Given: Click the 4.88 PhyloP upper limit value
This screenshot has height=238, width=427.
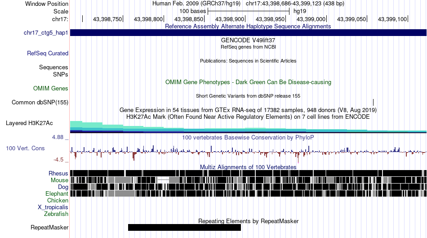Looking at the screenshot, I should tap(58, 137).
